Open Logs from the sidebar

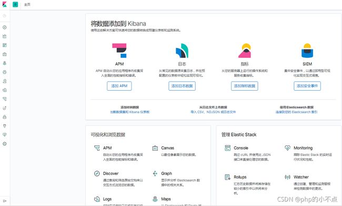(x=5, y=90)
